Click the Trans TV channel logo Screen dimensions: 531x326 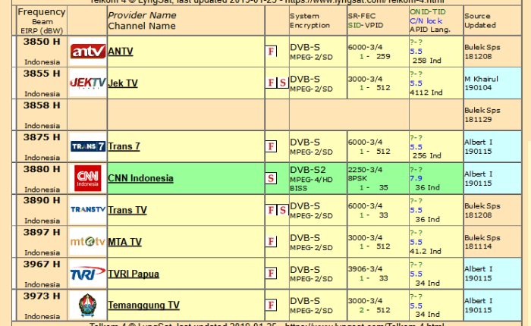point(88,210)
